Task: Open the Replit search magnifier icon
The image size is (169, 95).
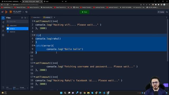Action: (x=167, y=12)
